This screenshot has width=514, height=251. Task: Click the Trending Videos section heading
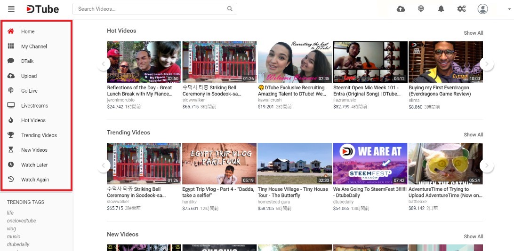(x=128, y=133)
